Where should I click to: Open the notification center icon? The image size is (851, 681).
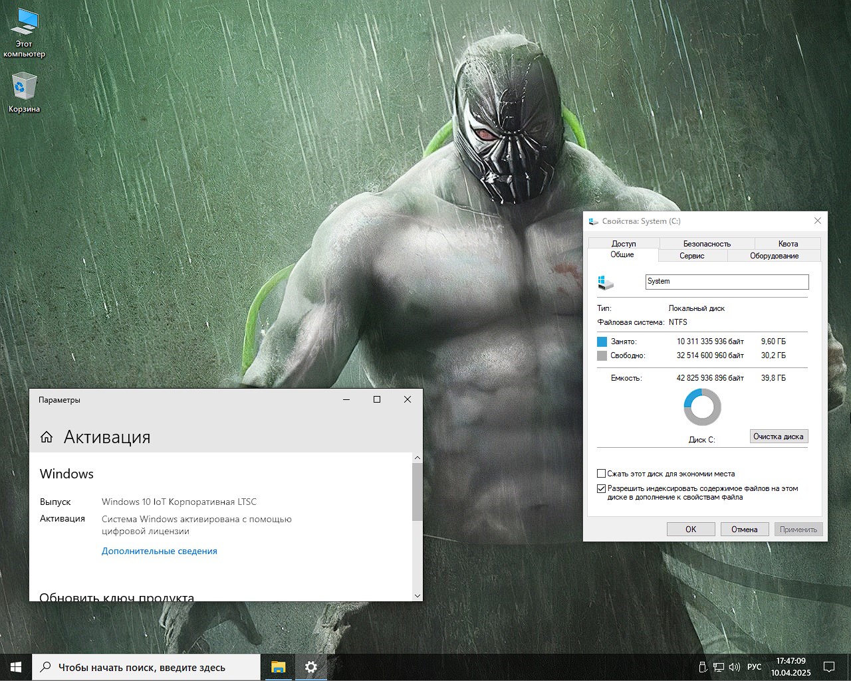(x=830, y=667)
